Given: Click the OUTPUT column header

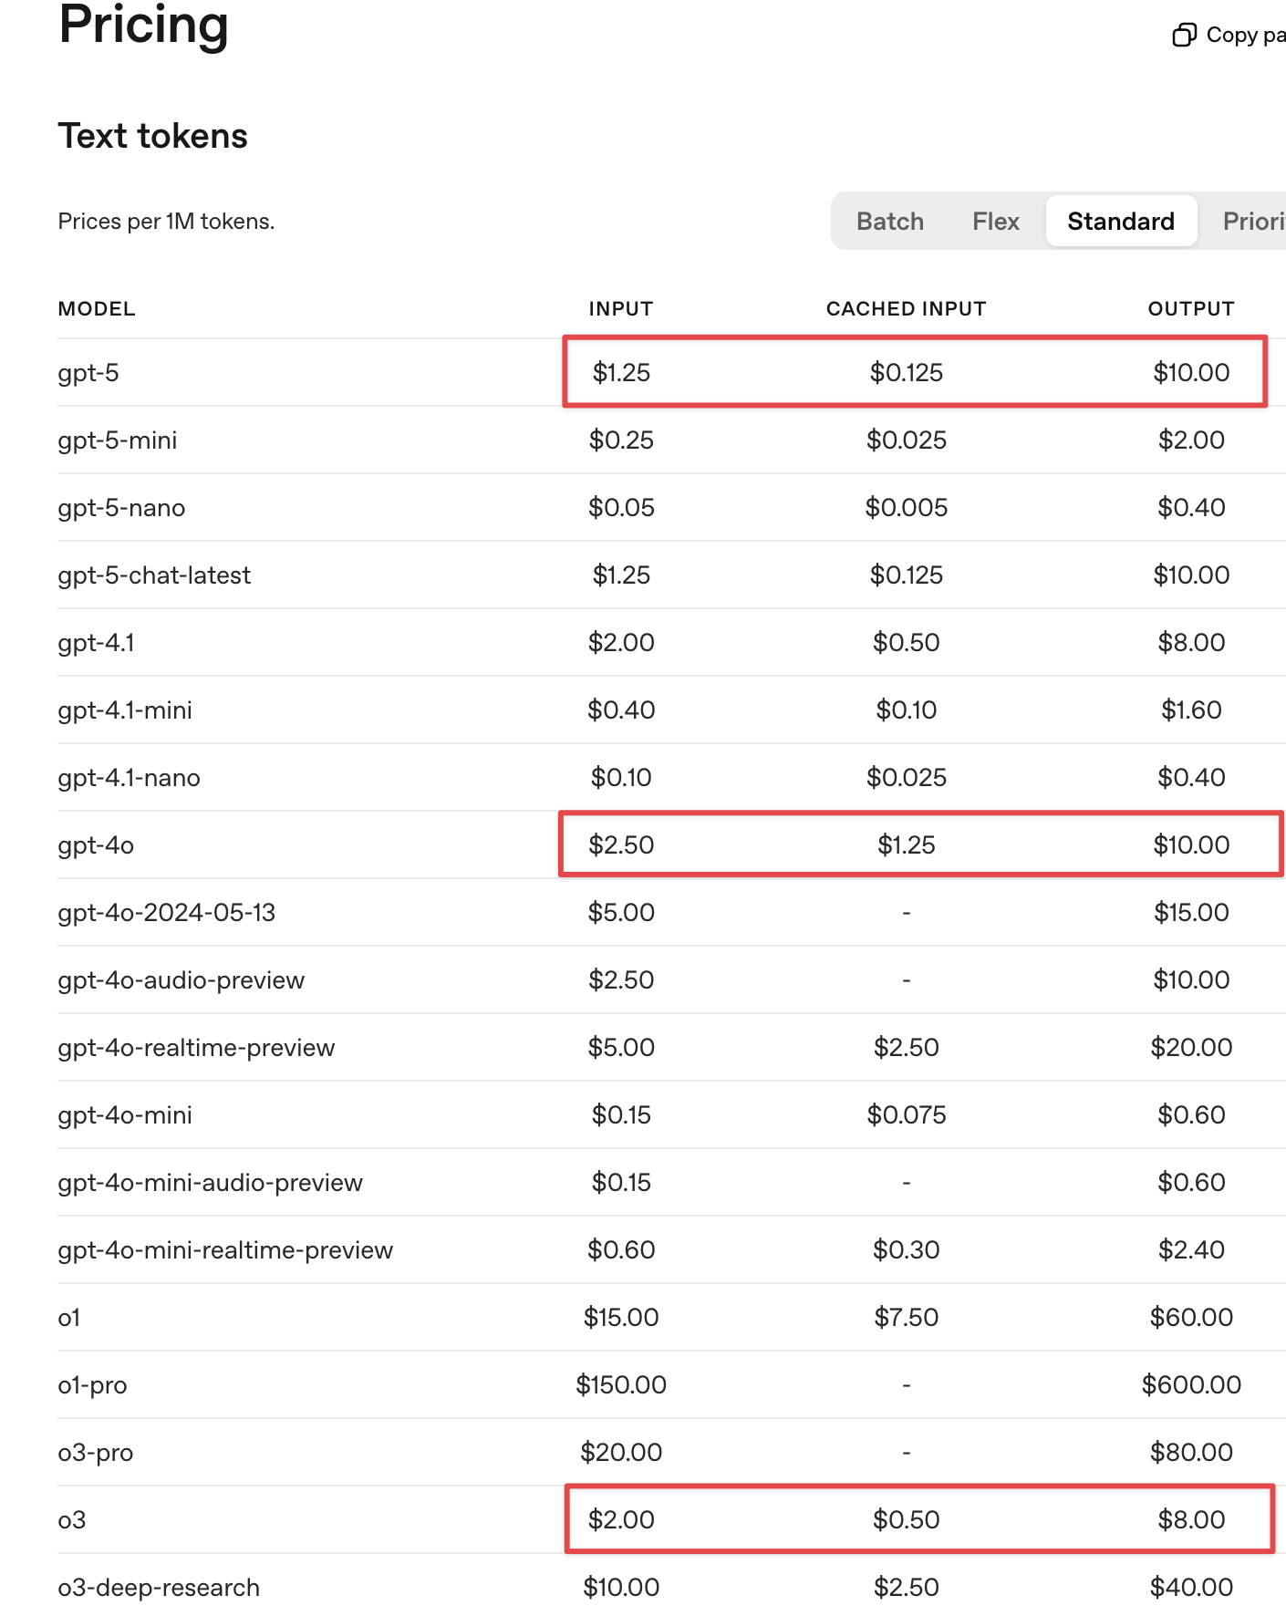Looking at the screenshot, I should coord(1191,308).
